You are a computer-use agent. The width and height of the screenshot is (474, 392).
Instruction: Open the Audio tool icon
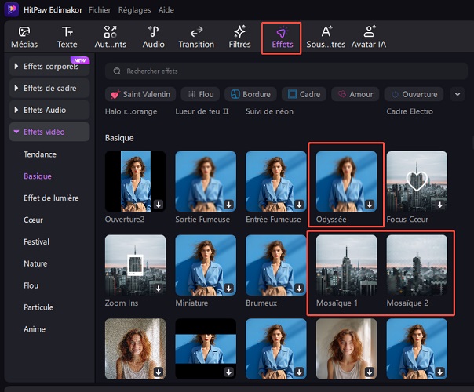coord(153,32)
